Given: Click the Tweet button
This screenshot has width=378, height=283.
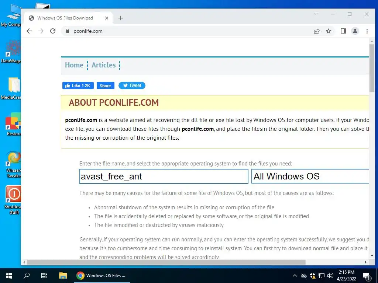Looking at the screenshot, I should (132, 85).
